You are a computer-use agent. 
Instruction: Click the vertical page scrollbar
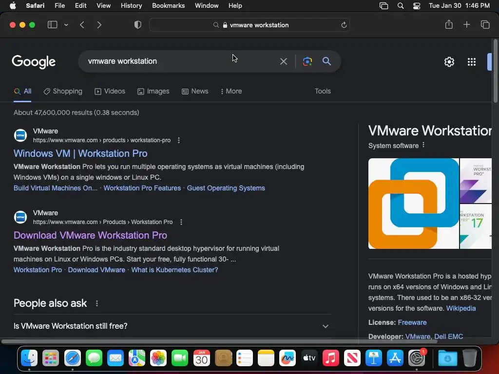[x=496, y=71]
